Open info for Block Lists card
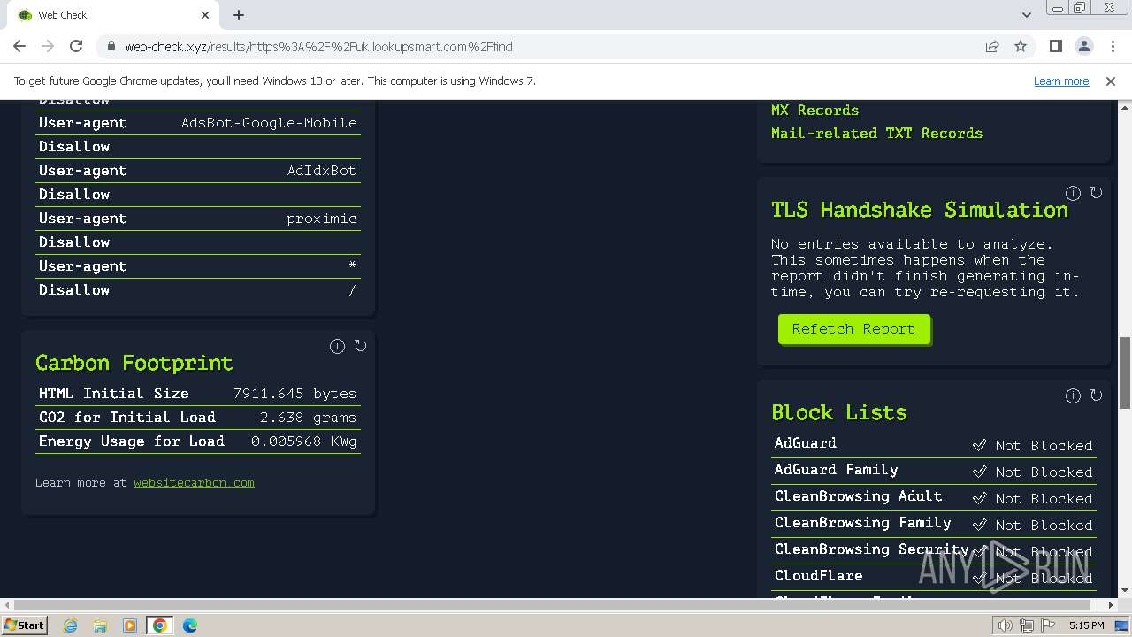Viewport: 1132px width, 637px height. [1073, 395]
